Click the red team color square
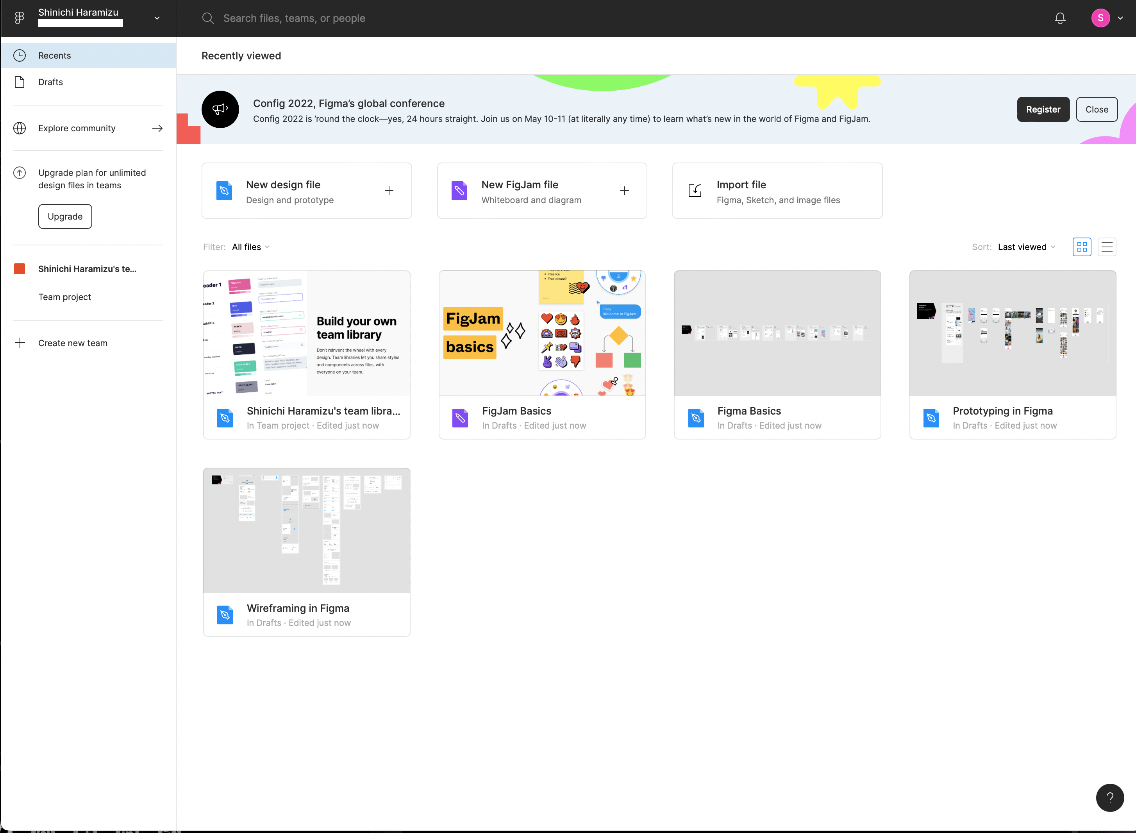1136x833 pixels. 20,269
